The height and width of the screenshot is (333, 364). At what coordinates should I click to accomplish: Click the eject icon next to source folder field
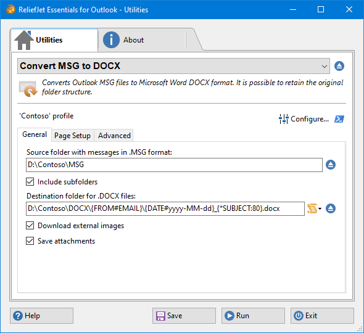[331, 165]
